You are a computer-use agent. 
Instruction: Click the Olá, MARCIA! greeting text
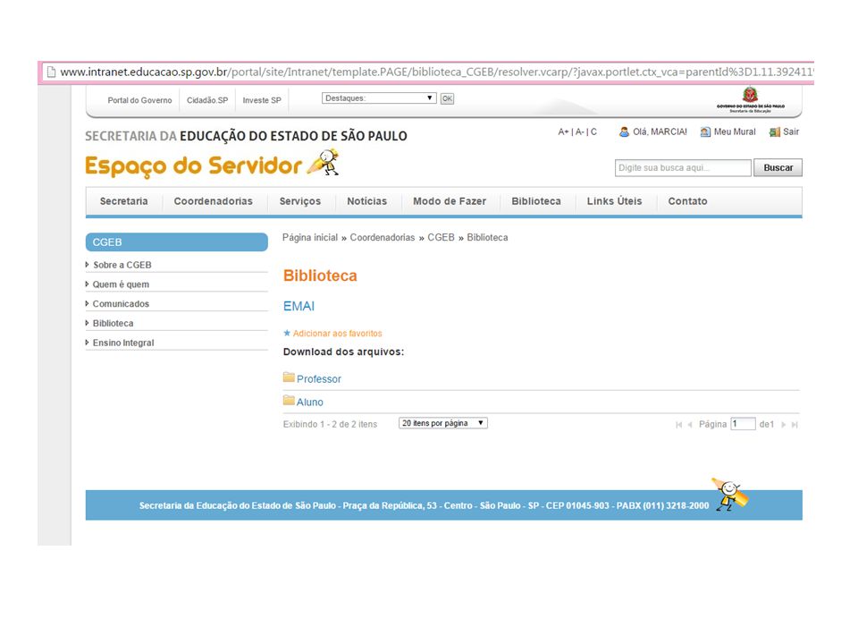(660, 132)
